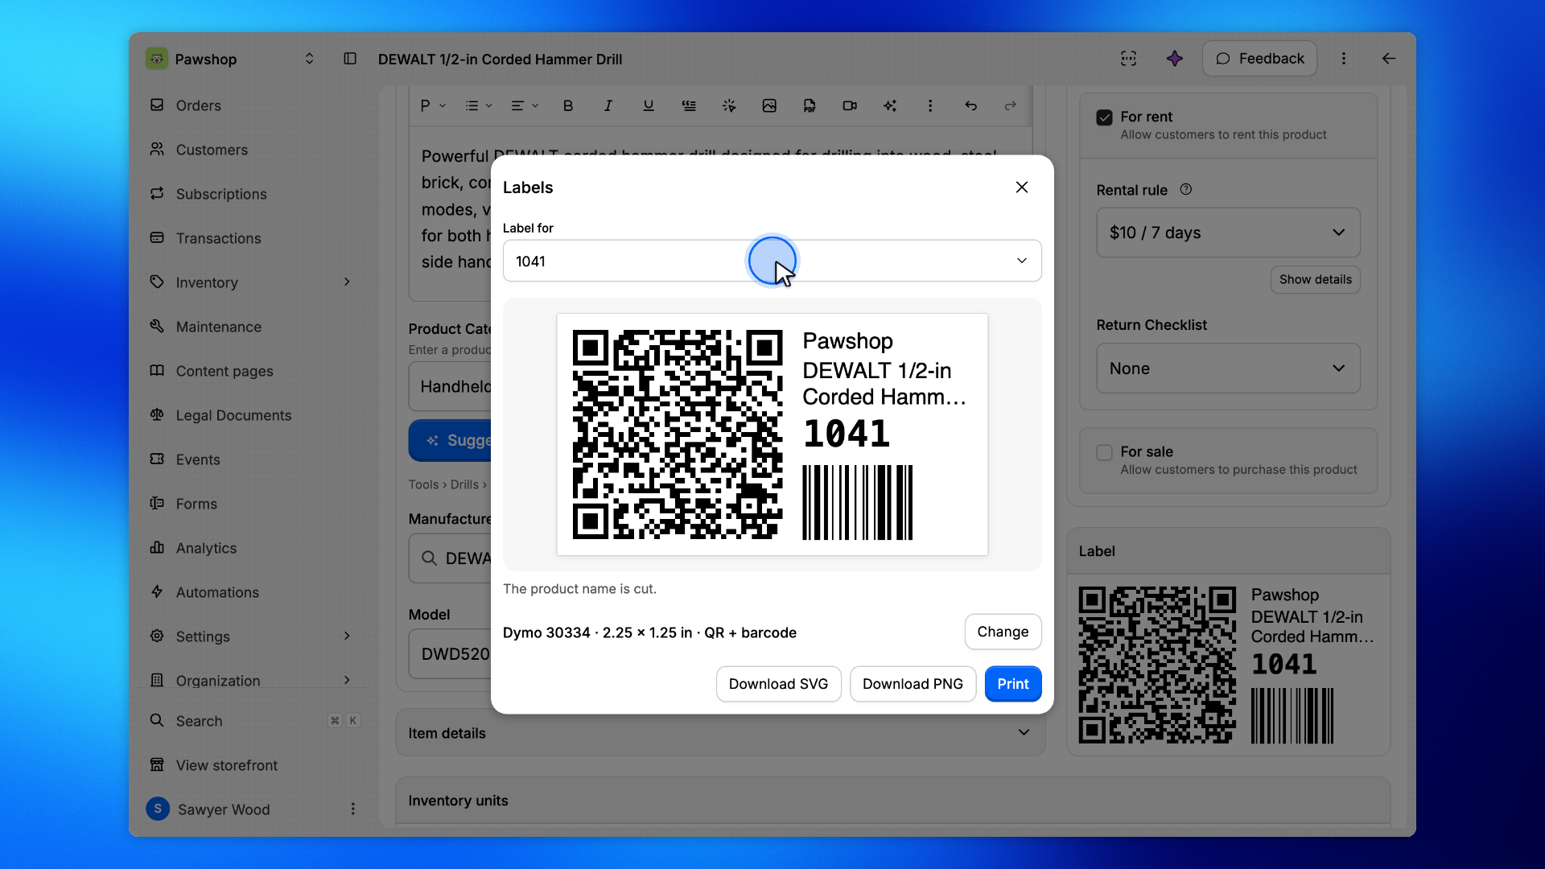Image resolution: width=1545 pixels, height=869 pixels.
Task: Check the For sale checkbox
Action: tap(1105, 452)
